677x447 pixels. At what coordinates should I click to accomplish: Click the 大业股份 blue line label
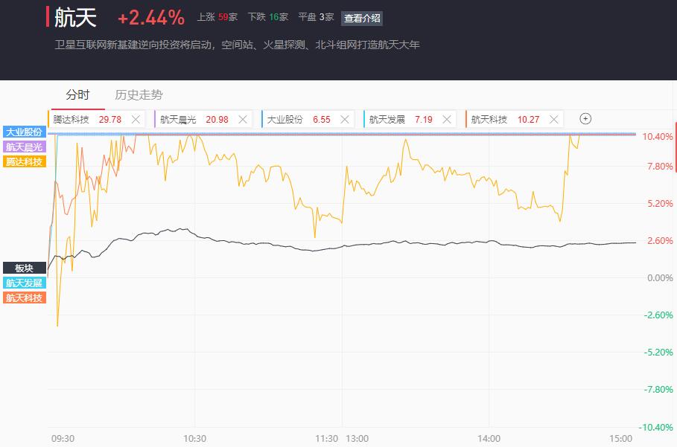(x=24, y=132)
